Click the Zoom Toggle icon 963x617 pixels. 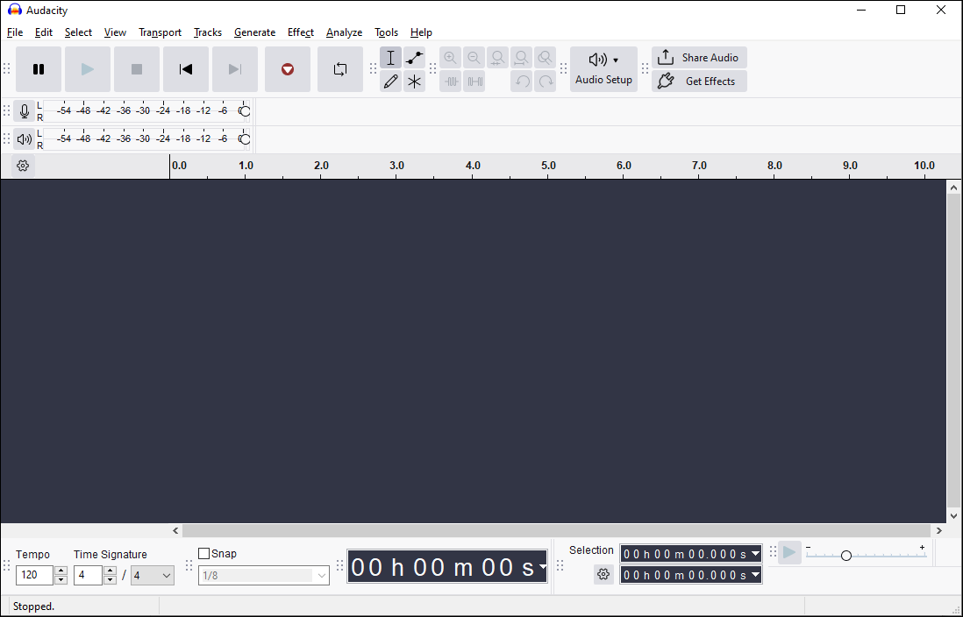point(545,58)
